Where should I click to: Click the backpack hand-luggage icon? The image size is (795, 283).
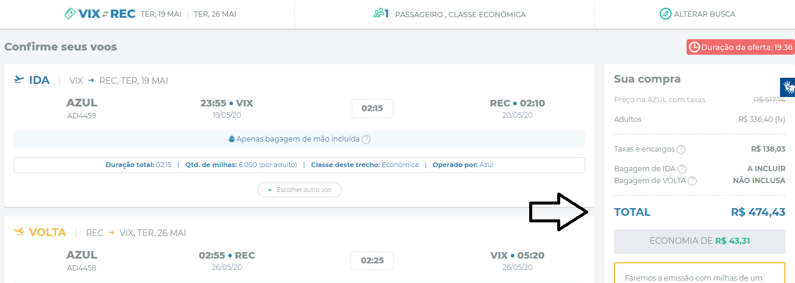[x=232, y=139]
